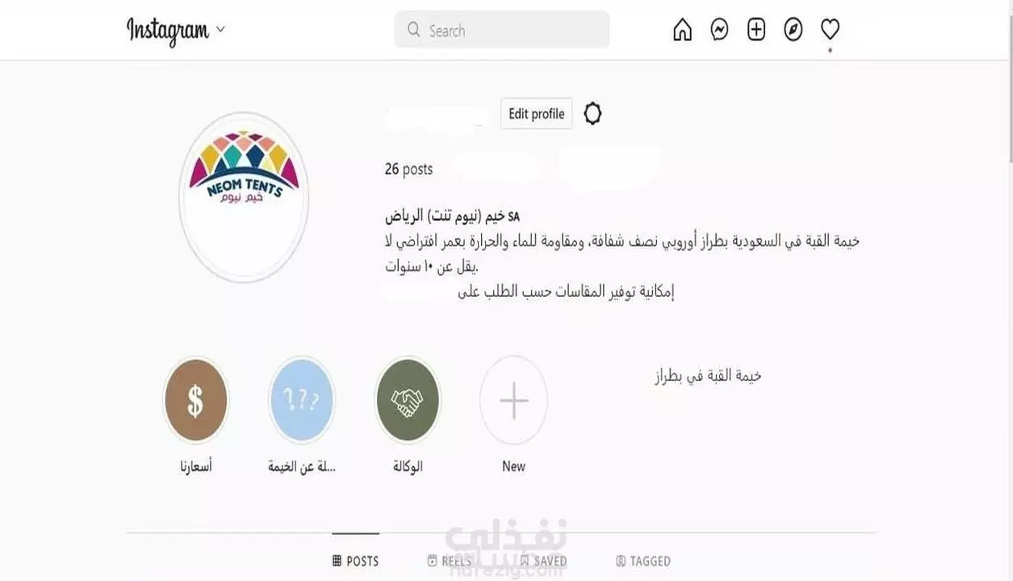
Task: Expand the Instagram logo dropdown chevron
Action: point(220,30)
